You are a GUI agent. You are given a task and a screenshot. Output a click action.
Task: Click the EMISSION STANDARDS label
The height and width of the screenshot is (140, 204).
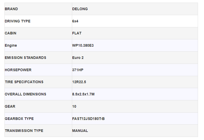(25, 58)
